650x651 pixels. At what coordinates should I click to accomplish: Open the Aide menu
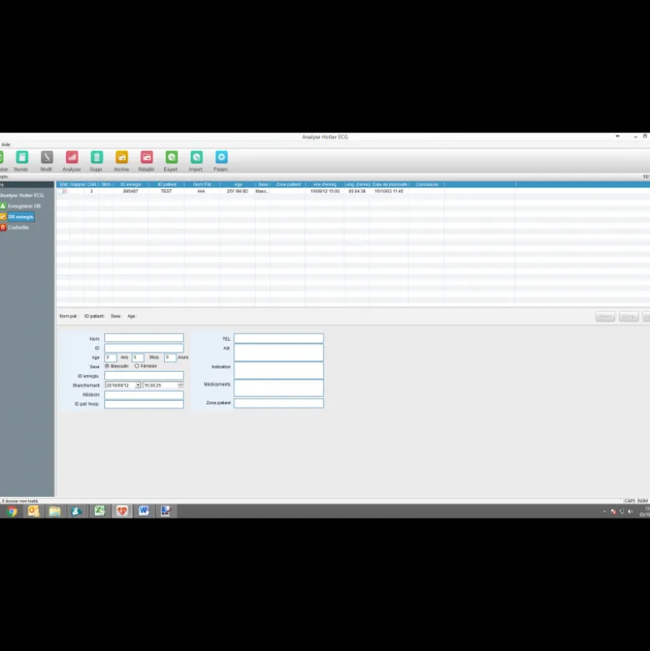[x=6, y=144]
